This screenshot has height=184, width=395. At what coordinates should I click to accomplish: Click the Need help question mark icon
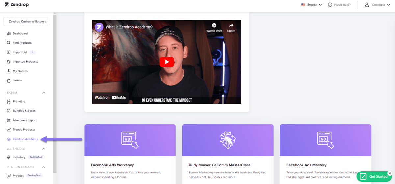[x=330, y=5]
